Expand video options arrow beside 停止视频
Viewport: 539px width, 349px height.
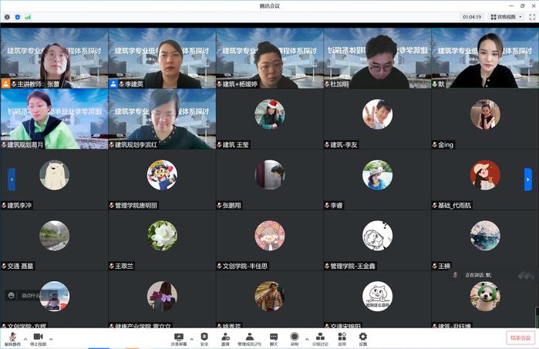pyautogui.click(x=51, y=337)
